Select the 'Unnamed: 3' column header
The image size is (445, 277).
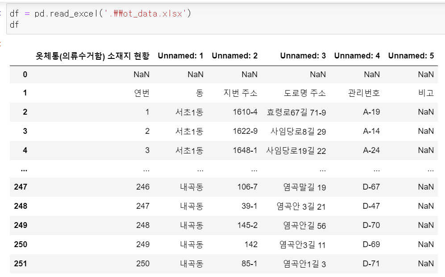pos(303,55)
